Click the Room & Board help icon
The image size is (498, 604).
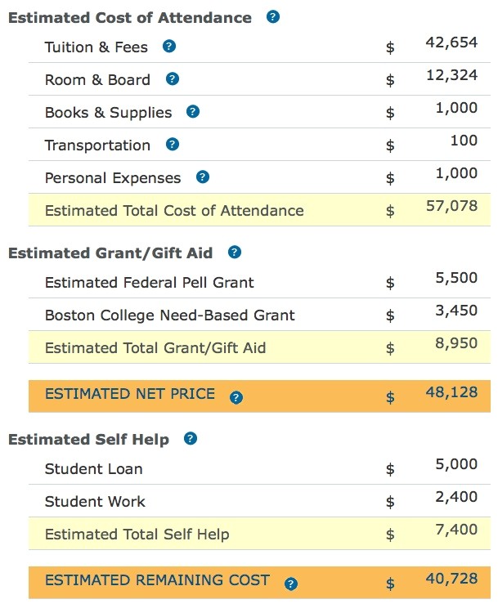172,79
